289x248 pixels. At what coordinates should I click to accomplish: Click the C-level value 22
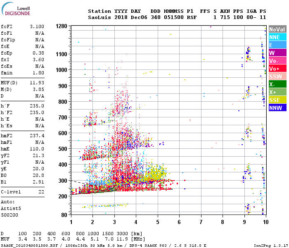click(41, 192)
